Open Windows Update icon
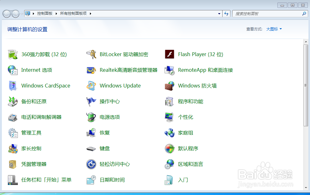310x195 pixels. 91,86
